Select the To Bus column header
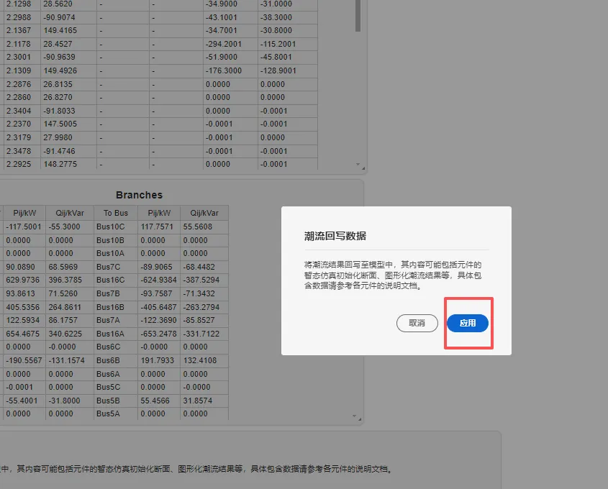The image size is (608, 489). [114, 212]
